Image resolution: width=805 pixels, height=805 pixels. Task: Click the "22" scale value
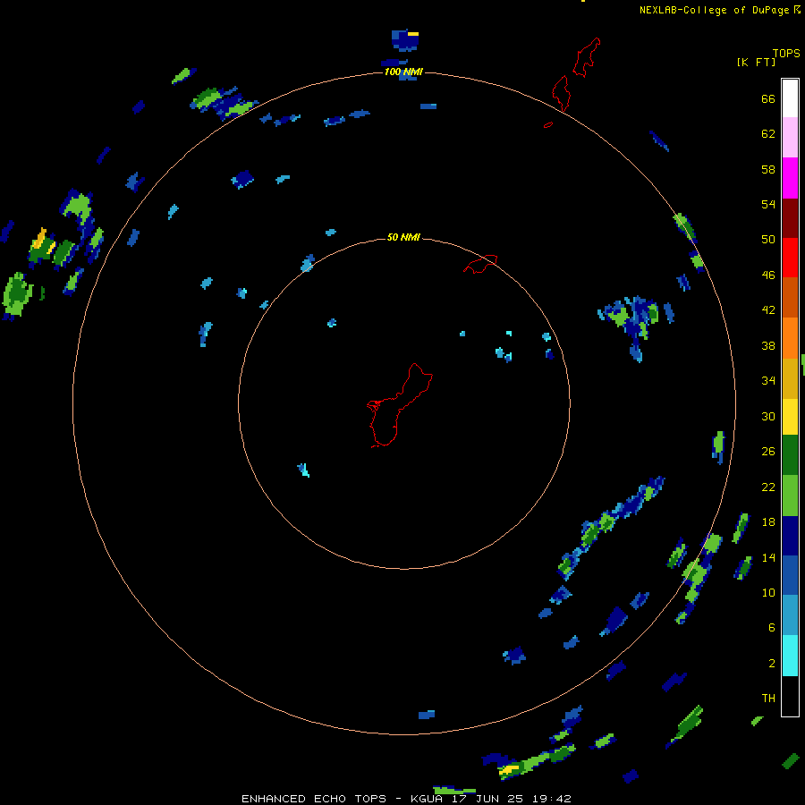pyautogui.click(x=768, y=487)
